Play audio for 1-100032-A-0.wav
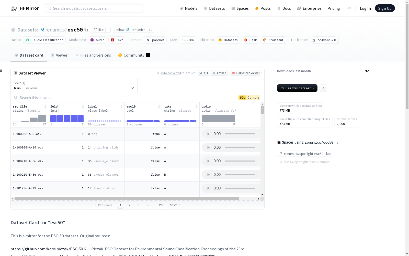This screenshot has width=409, height=256. pos(208,134)
